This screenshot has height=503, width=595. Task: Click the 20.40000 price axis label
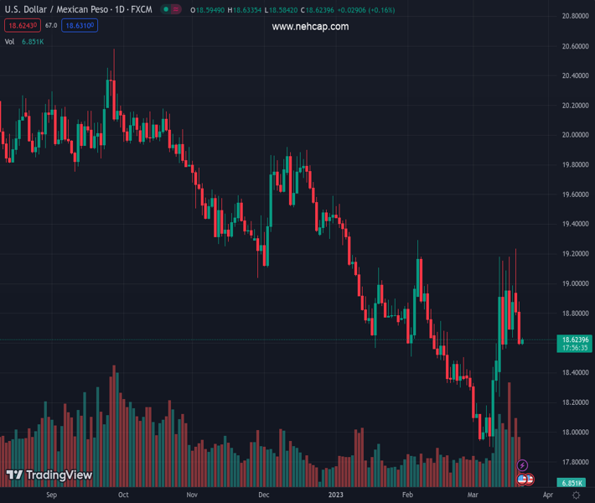pos(575,75)
